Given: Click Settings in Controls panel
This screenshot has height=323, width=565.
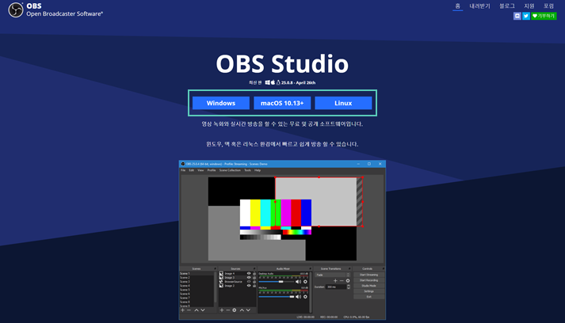Looking at the screenshot, I should click(x=369, y=291).
